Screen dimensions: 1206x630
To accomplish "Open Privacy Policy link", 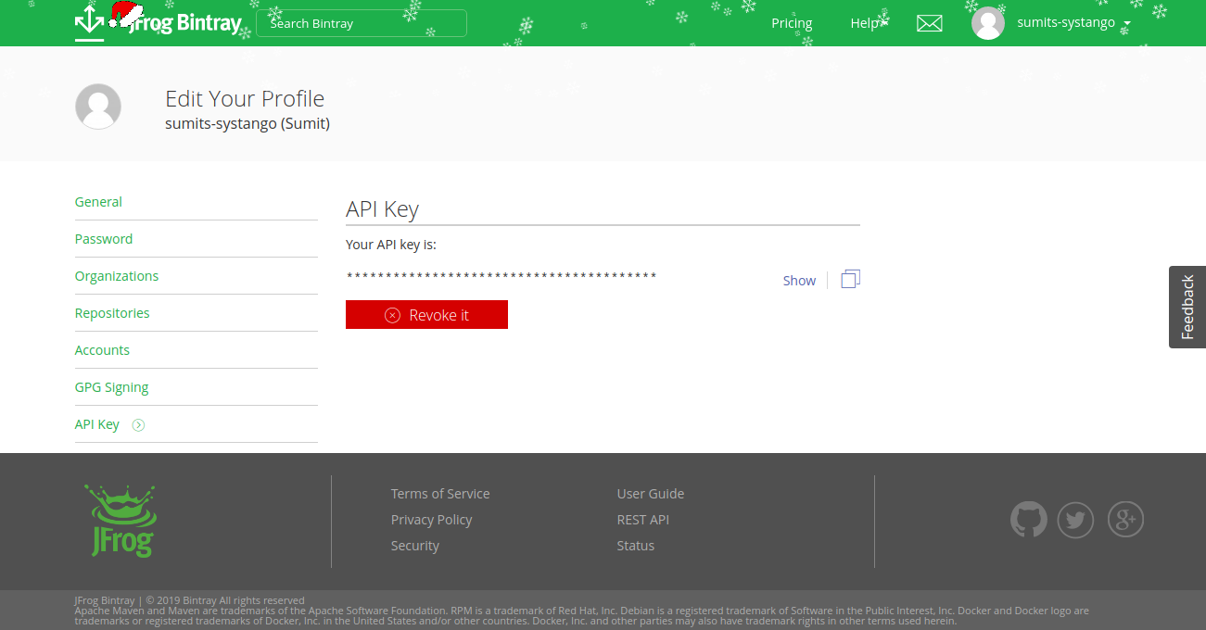I will coord(431,520).
